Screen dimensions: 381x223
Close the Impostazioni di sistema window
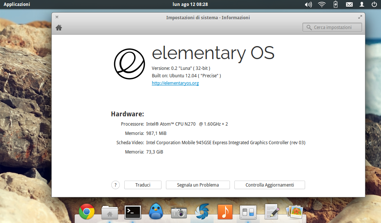coord(57,17)
